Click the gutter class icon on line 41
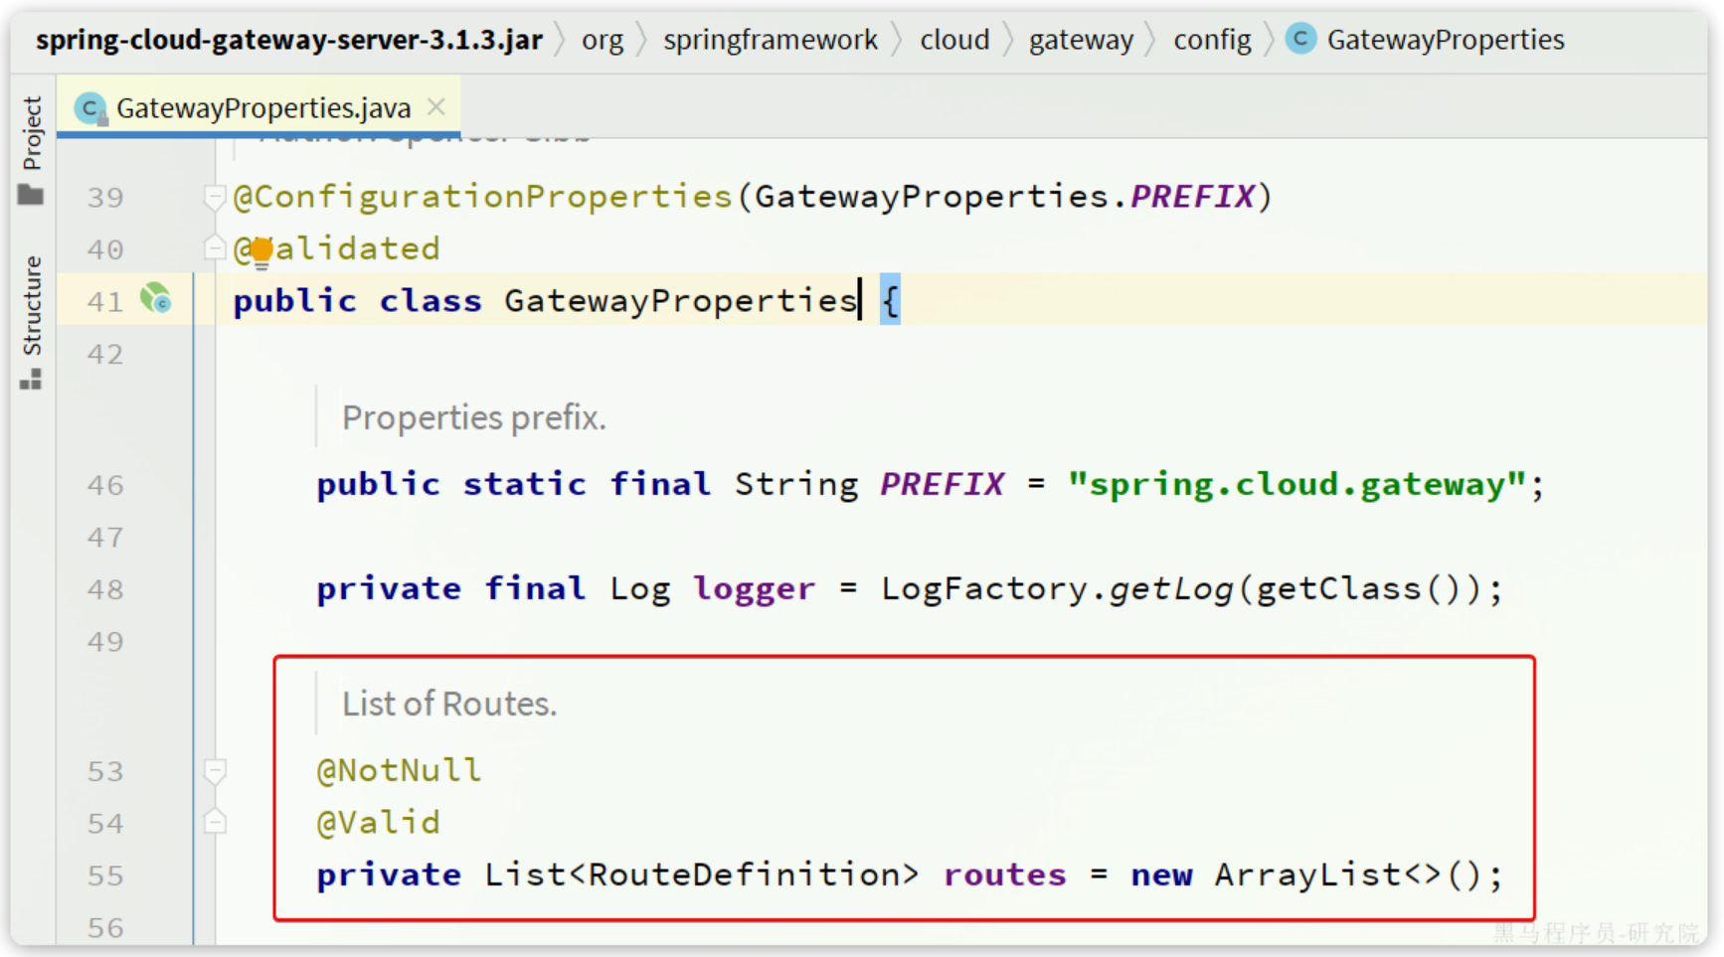The image size is (1724, 957). (x=155, y=298)
